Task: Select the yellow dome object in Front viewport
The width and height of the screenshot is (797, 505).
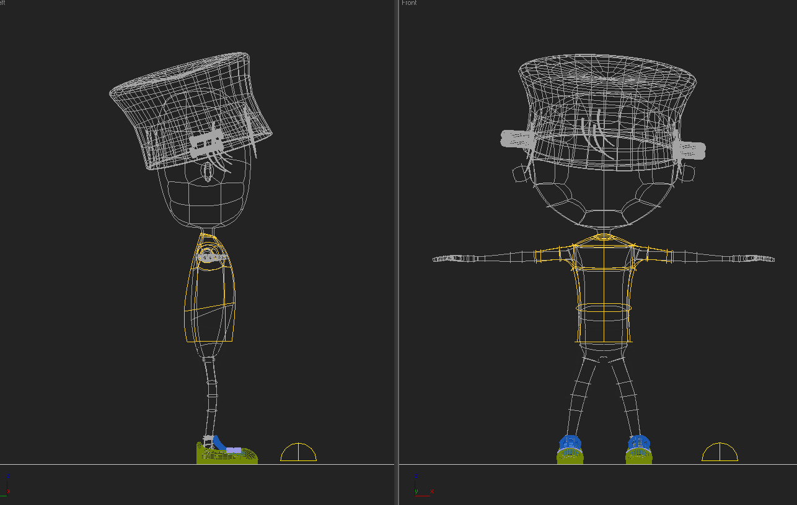Action: [720, 454]
